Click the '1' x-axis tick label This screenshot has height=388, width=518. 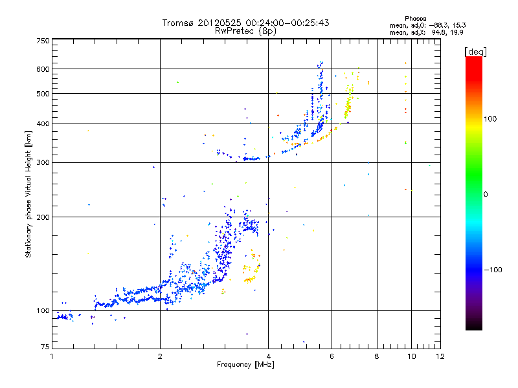(x=52, y=356)
